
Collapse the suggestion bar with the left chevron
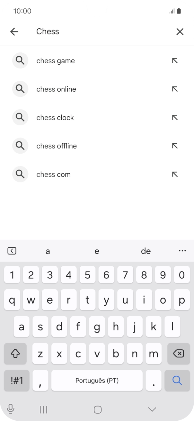[12, 251]
